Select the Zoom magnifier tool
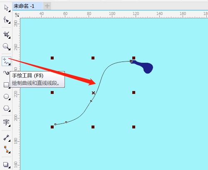This screenshot has width=208, height=170. point(6,47)
